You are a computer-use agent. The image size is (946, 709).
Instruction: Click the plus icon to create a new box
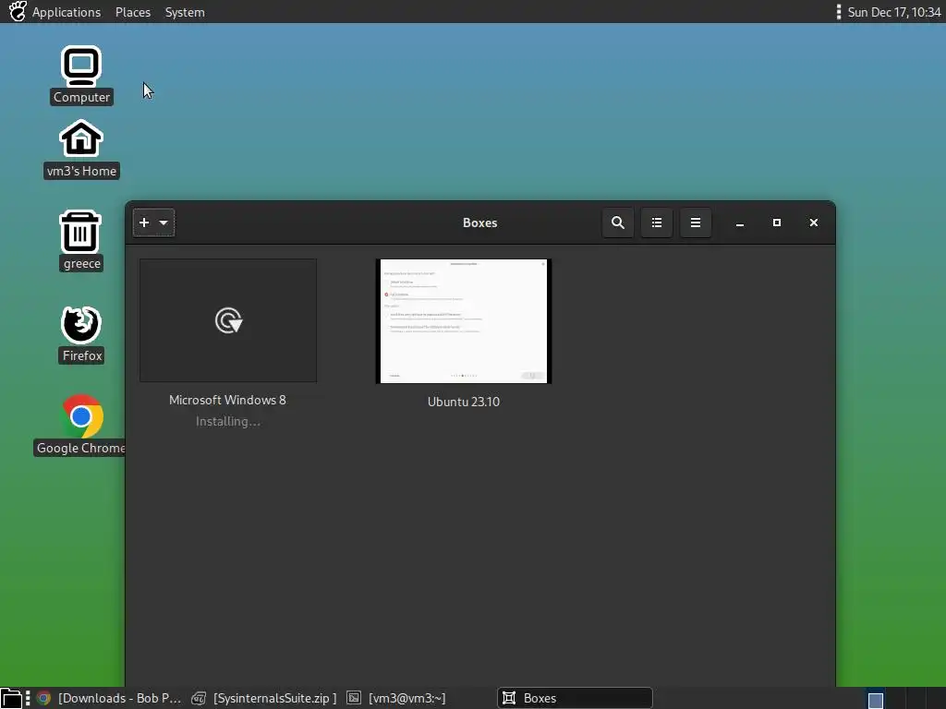(x=143, y=222)
